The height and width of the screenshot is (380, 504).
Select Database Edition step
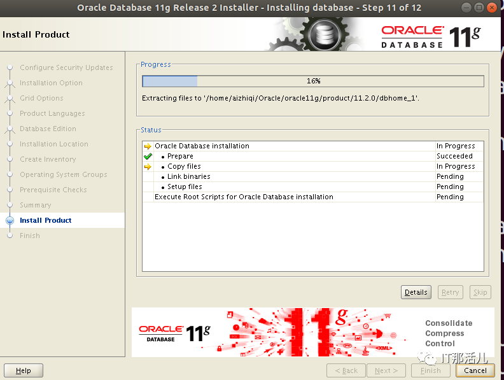[48, 129]
